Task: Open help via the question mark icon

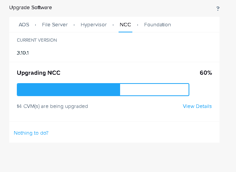Action: click(x=218, y=8)
